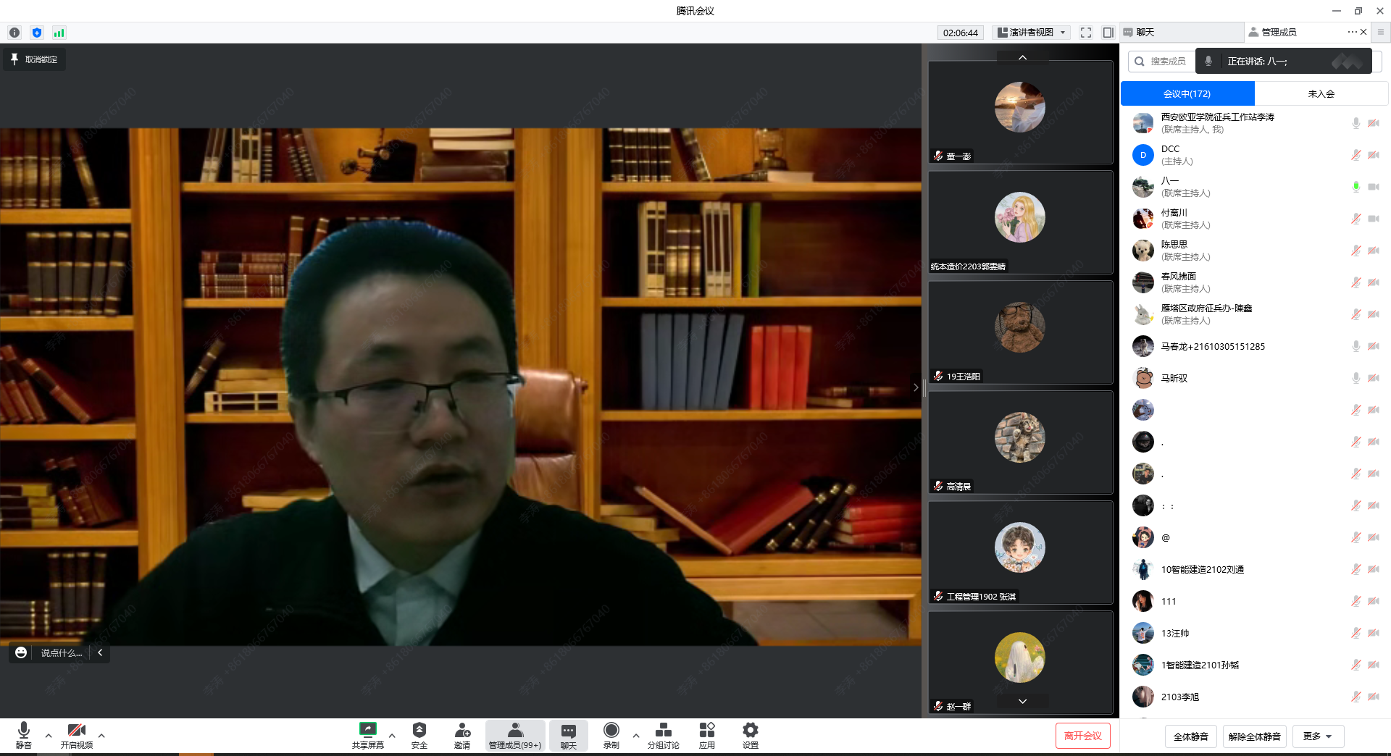Switch to the not-joined members tab

click(x=1321, y=93)
